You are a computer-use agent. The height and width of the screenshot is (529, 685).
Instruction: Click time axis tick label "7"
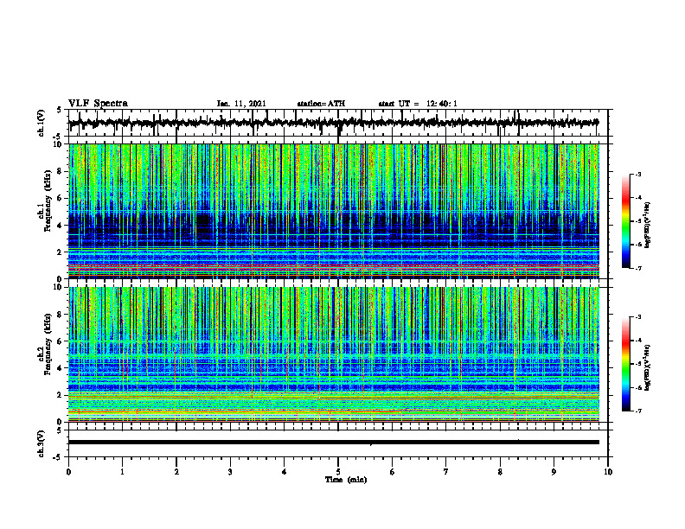pyautogui.click(x=446, y=472)
